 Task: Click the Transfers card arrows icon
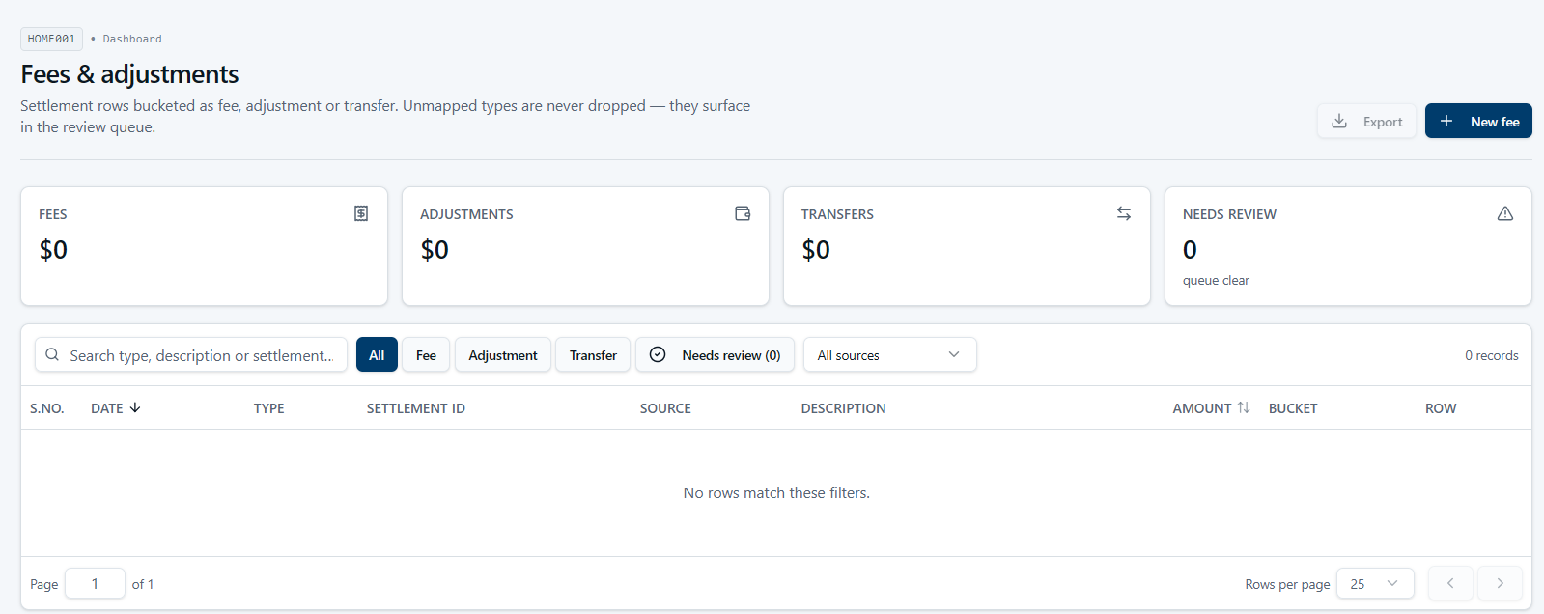[1124, 213]
